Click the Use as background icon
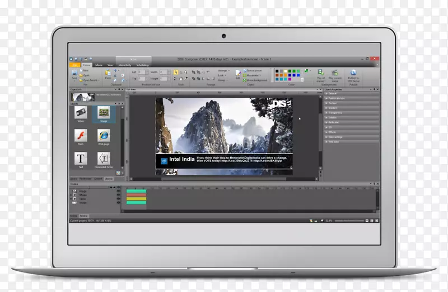This screenshot has width=448, height=292. [245, 80]
